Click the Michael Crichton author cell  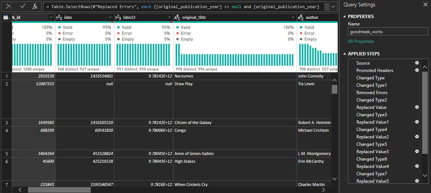[314, 138]
